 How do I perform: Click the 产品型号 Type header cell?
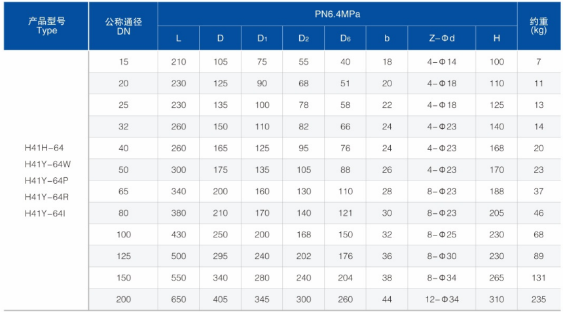tap(46, 26)
